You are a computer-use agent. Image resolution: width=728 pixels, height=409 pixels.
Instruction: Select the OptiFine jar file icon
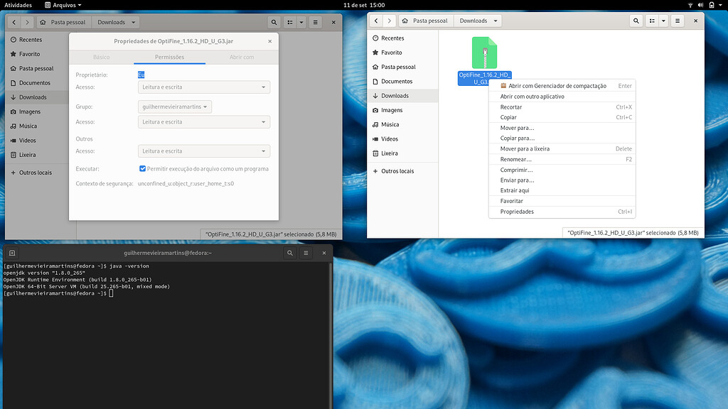[x=484, y=53]
